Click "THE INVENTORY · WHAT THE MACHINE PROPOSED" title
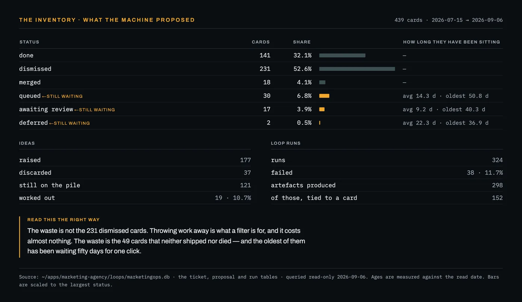Screen dimensions: 522x302 pos(107,20)
